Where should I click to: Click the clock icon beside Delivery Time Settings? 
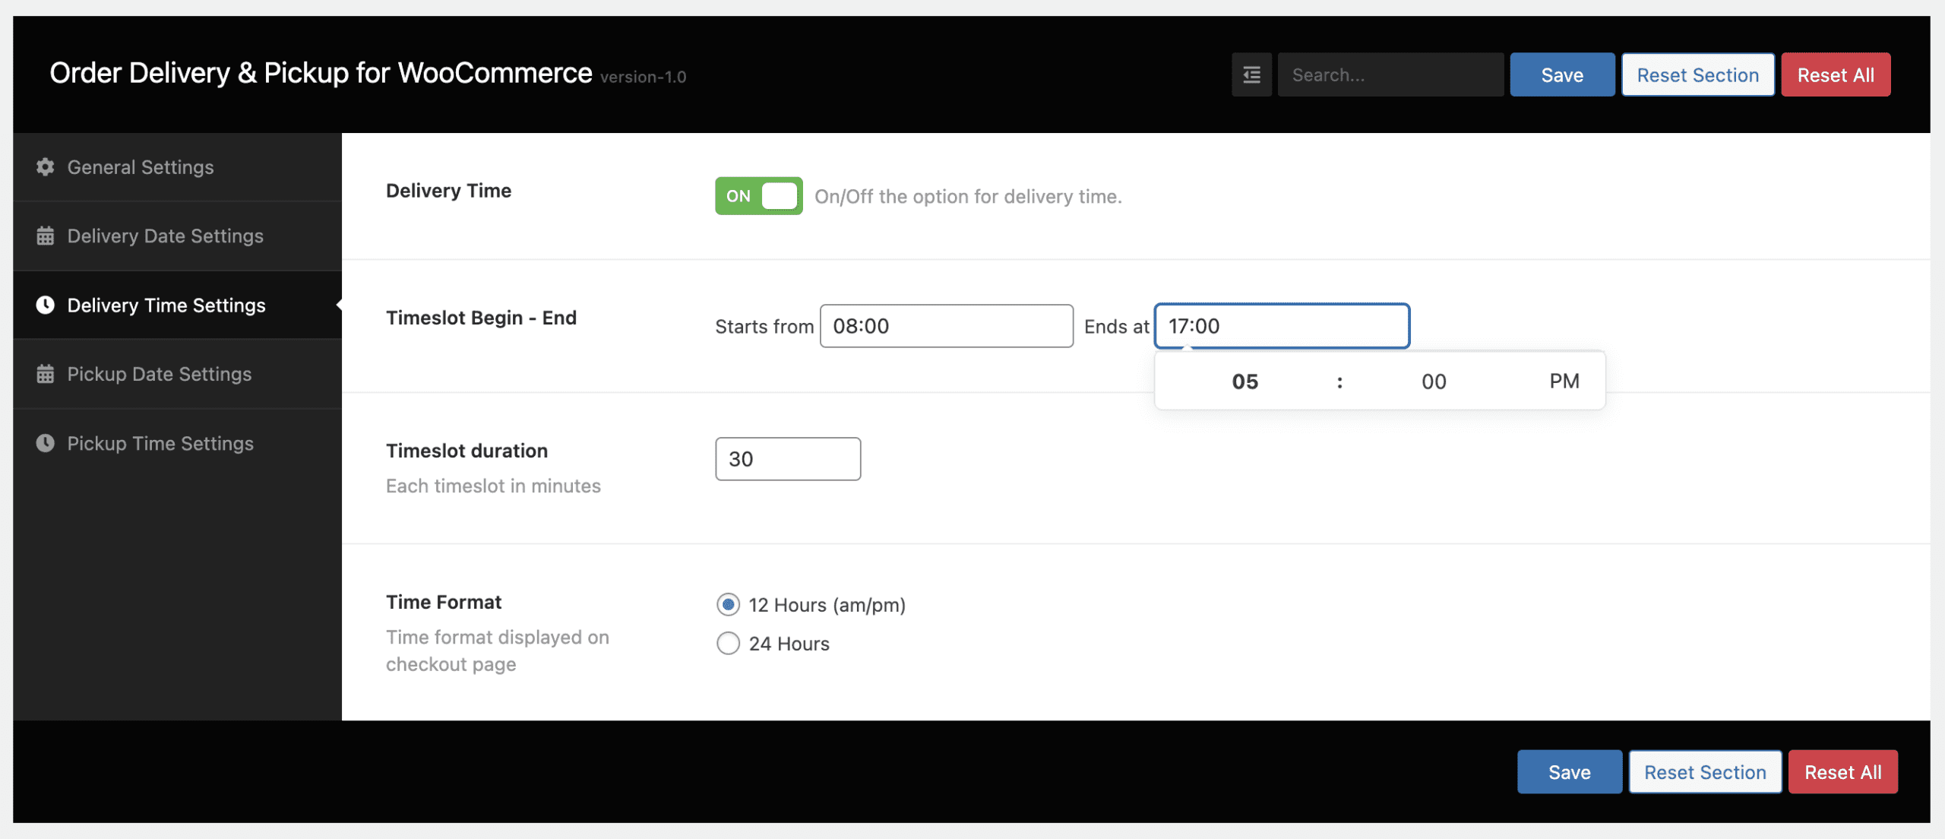45,305
